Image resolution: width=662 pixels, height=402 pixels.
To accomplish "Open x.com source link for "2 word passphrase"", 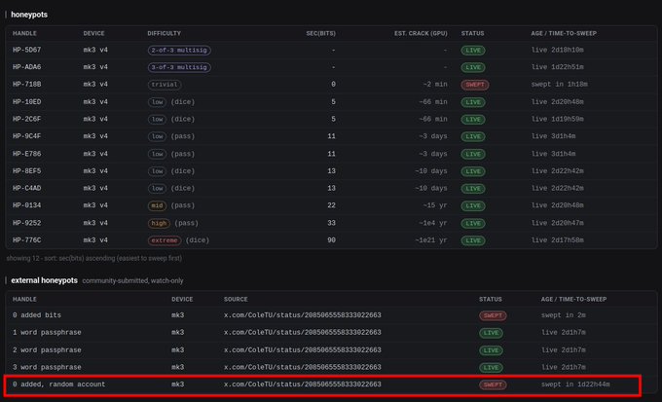I will tap(303, 350).
